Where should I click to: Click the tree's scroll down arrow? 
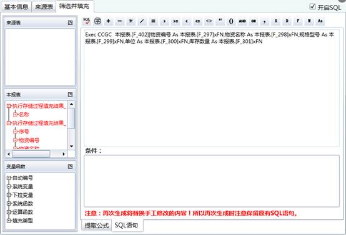point(71,146)
